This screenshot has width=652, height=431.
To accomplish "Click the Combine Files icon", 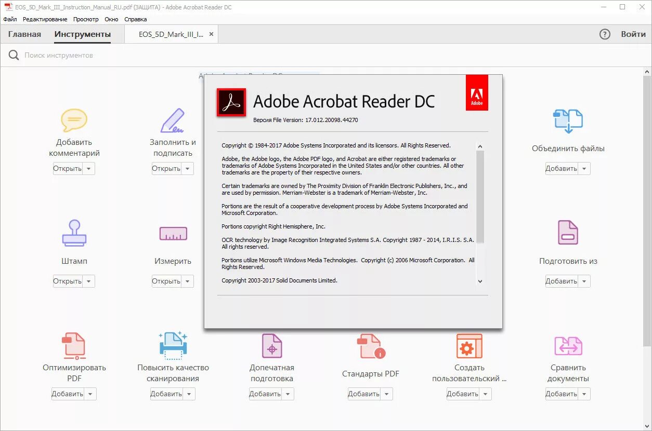I will 568,121.
